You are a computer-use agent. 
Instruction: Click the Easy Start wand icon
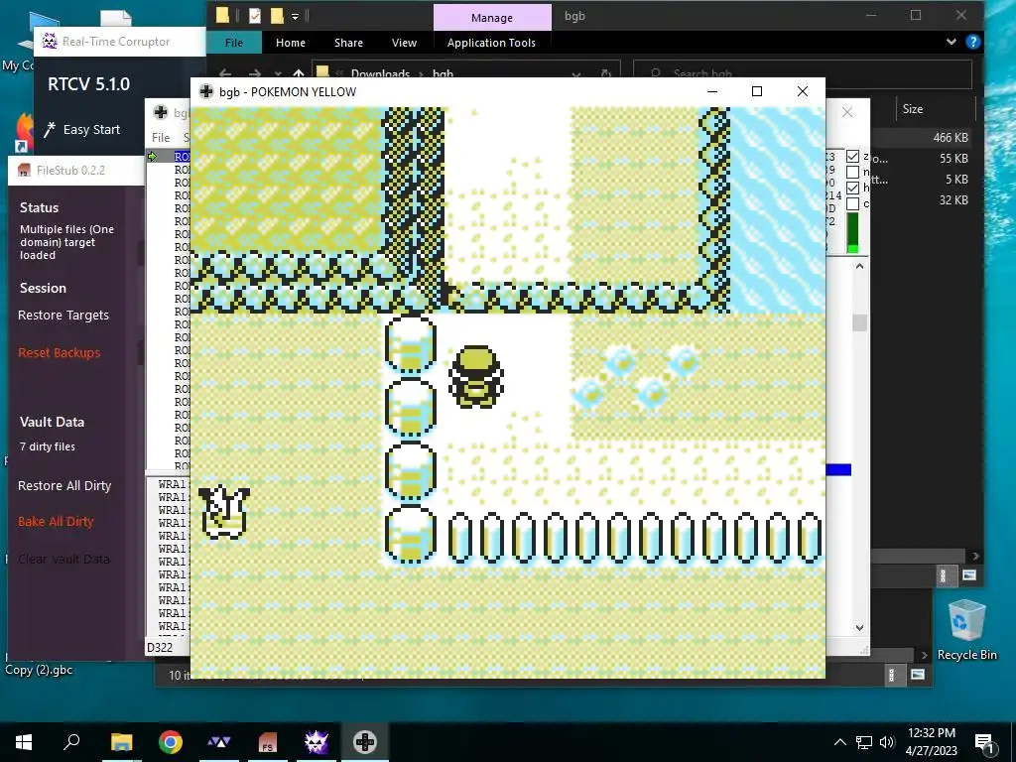[x=50, y=130]
